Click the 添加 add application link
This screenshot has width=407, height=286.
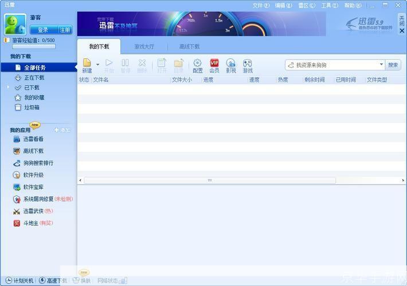(62, 130)
